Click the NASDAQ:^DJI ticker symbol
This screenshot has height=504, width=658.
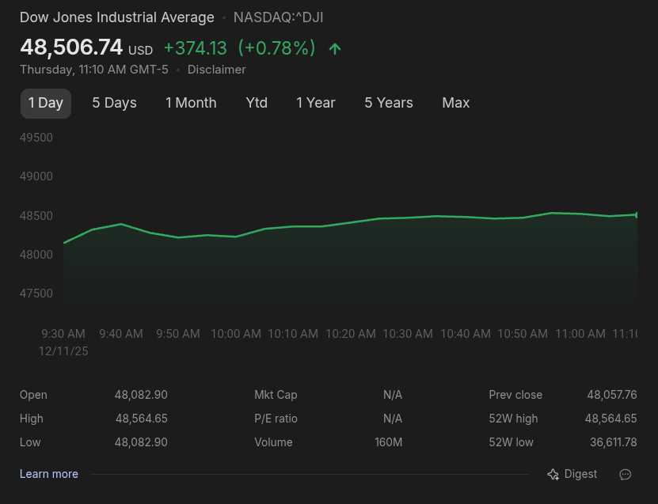click(x=278, y=17)
